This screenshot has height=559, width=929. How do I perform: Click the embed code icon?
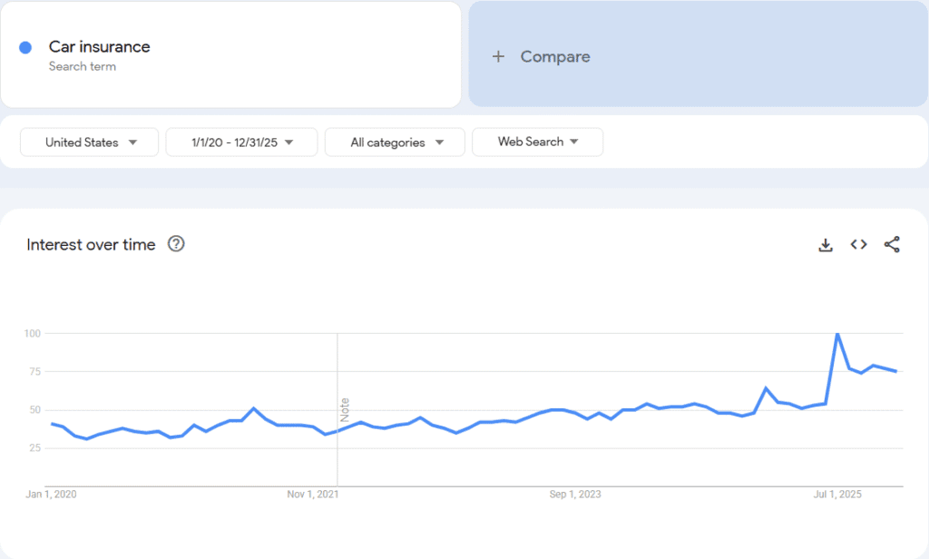(x=858, y=244)
